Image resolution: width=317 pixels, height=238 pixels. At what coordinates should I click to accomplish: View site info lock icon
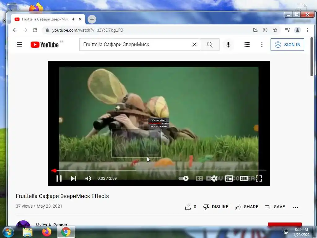click(x=47, y=30)
